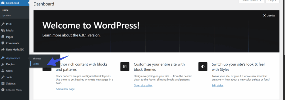Click the Dashboard page title
The image size is (285, 100).
pos(44,4)
